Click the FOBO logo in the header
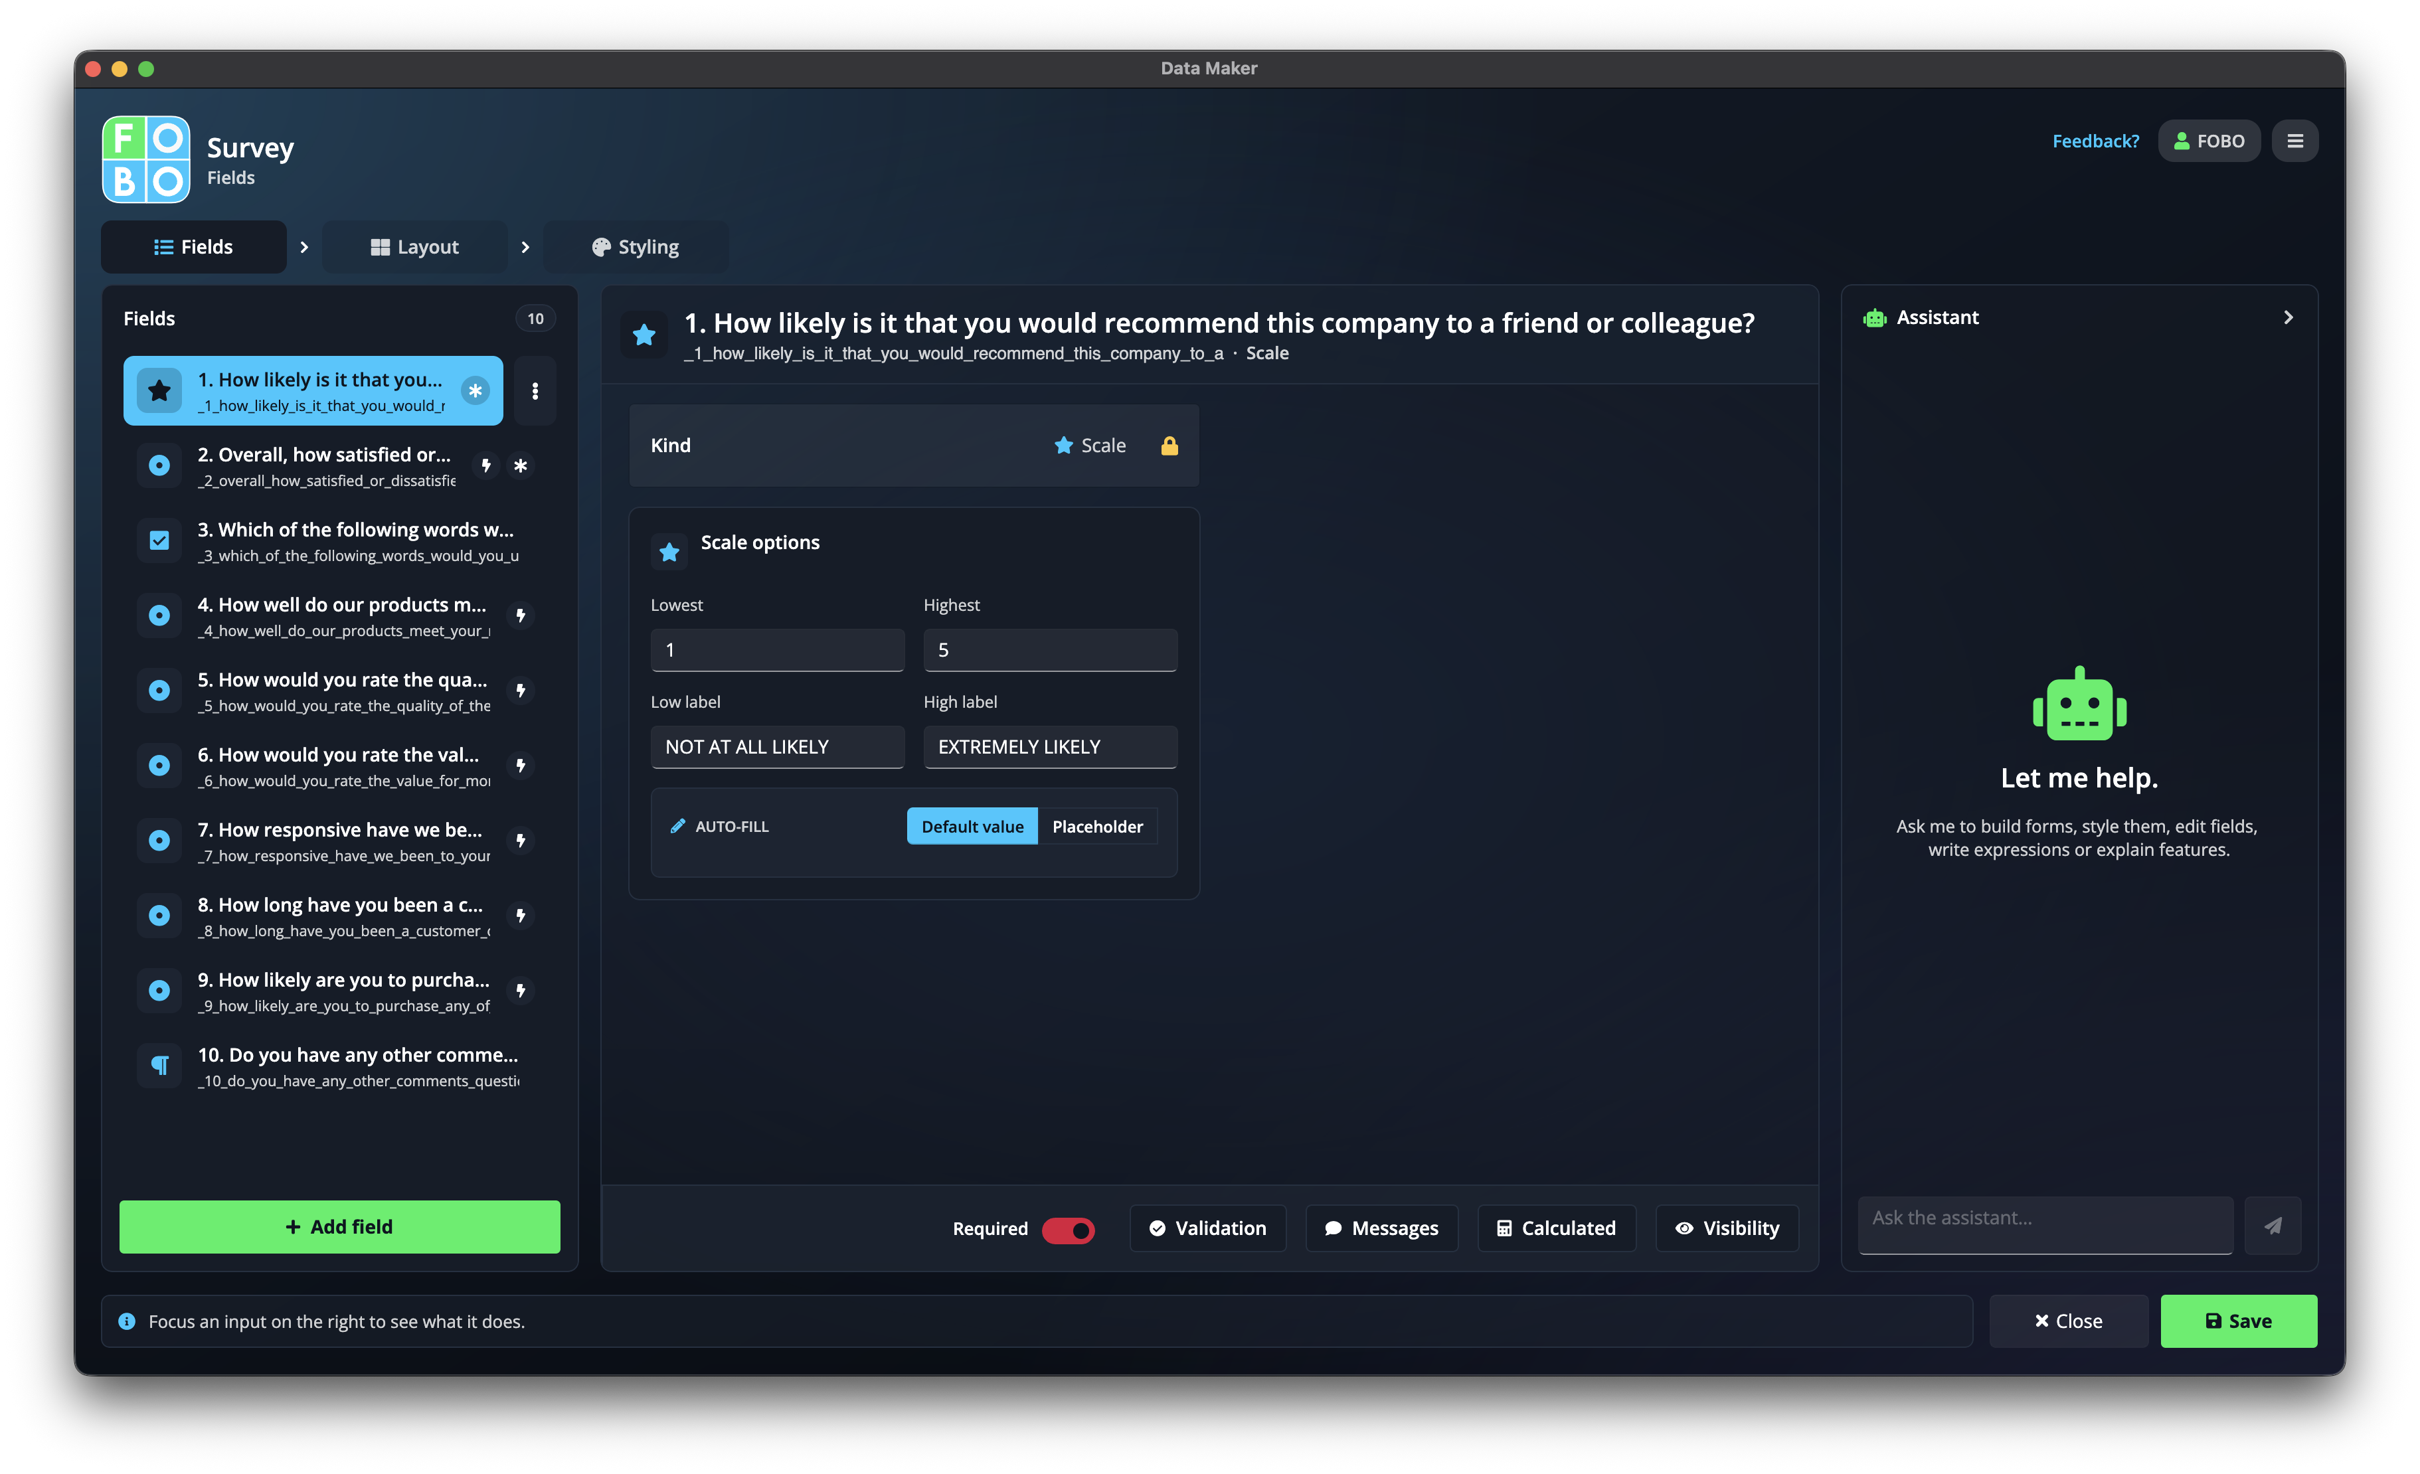 point(146,160)
